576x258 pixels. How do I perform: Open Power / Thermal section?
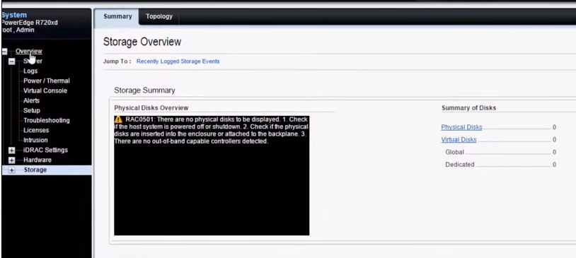pyautogui.click(x=47, y=81)
